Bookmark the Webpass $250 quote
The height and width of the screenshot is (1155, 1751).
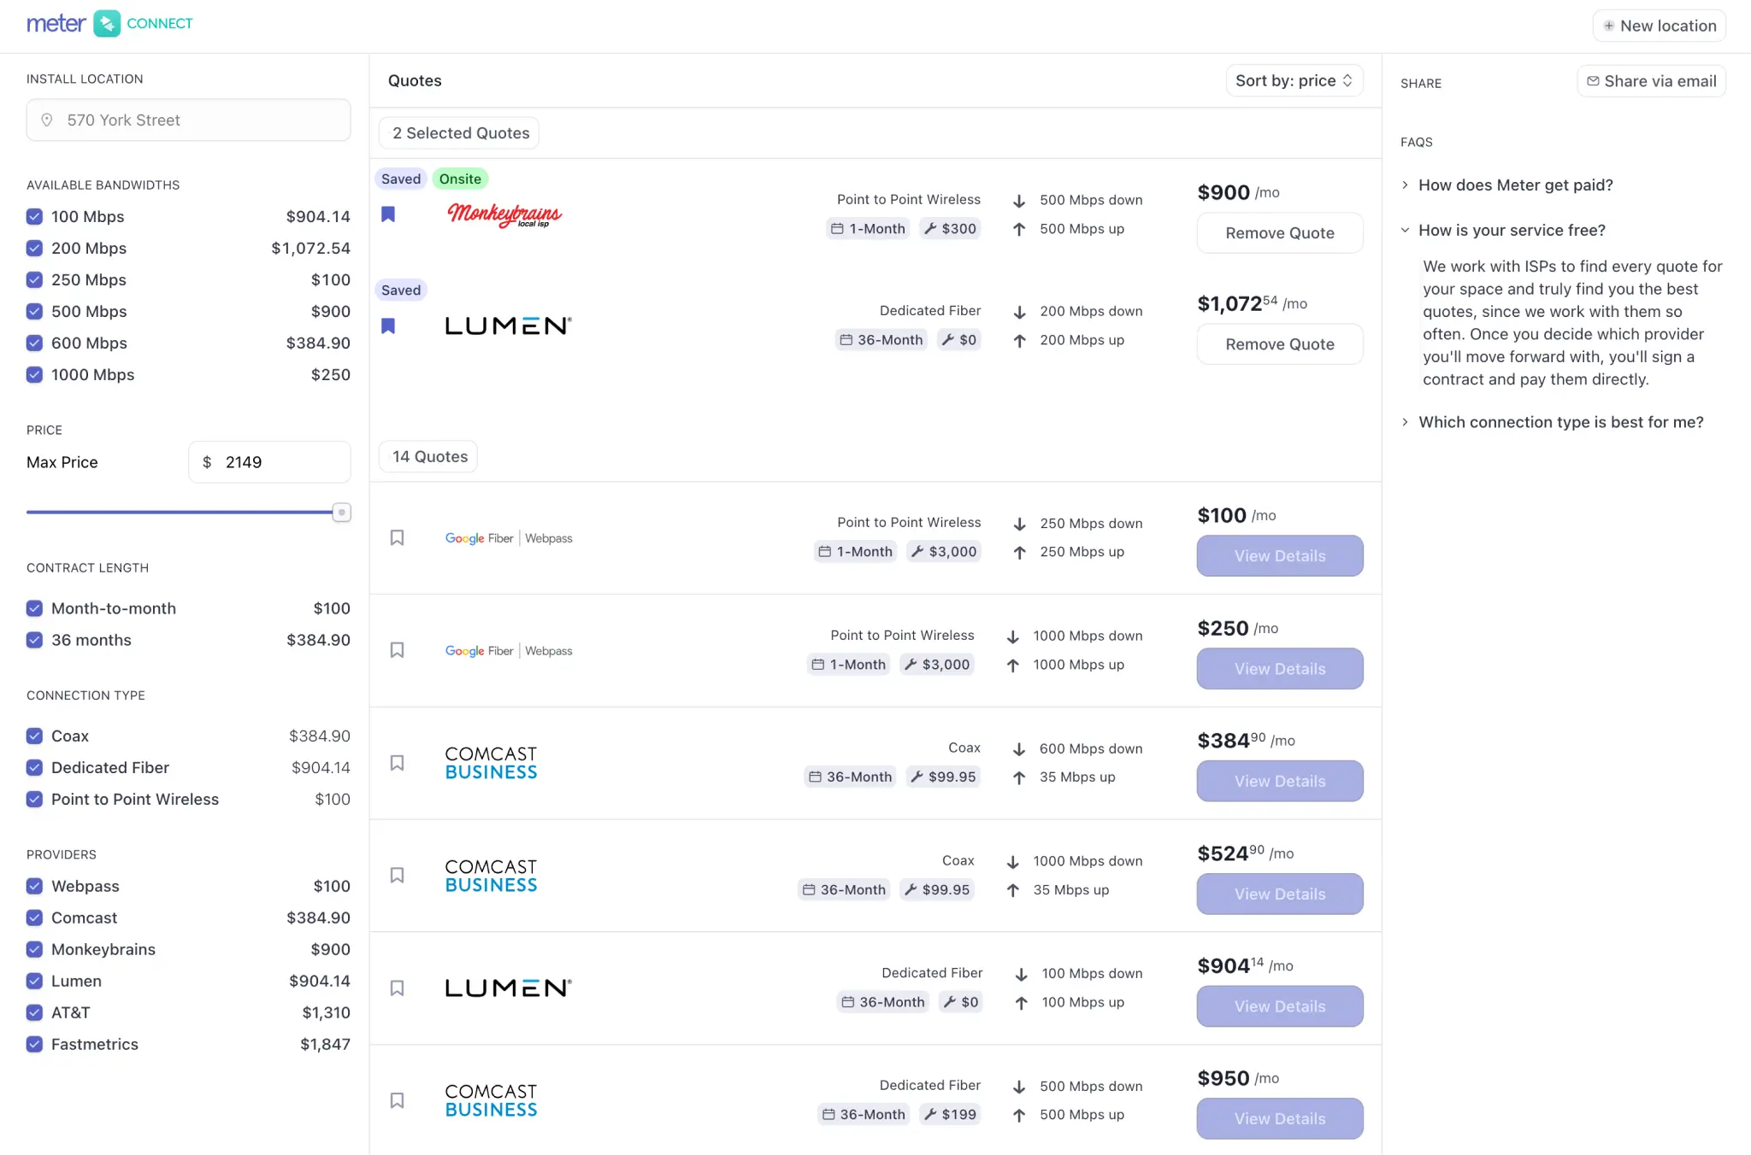[x=397, y=650]
